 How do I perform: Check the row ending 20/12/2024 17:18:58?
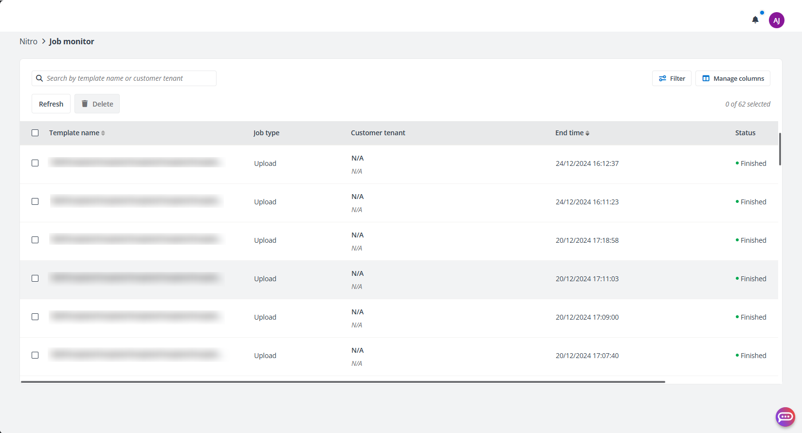click(35, 240)
